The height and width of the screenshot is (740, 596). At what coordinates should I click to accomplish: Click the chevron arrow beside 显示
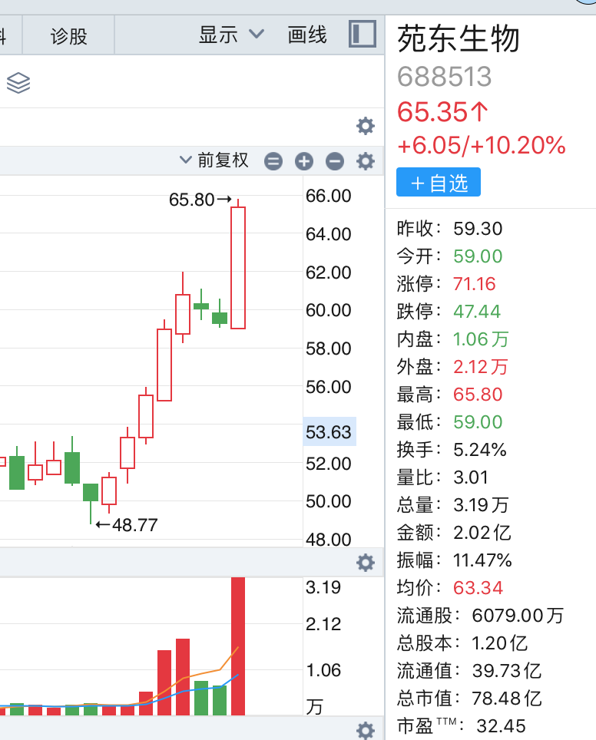click(257, 35)
